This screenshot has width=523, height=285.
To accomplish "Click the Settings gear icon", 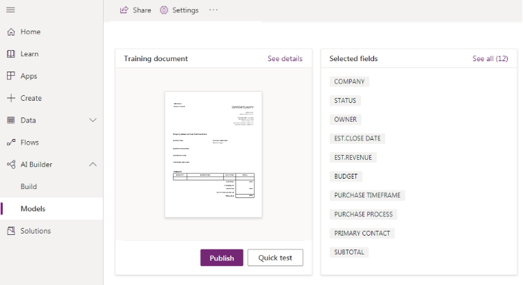I will click(163, 10).
